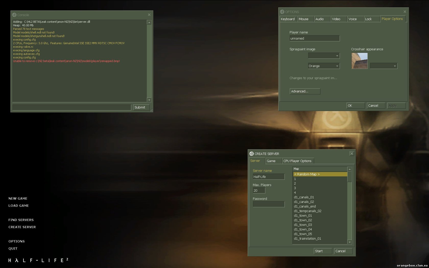Click the crosshair preview thumbnail

[x=359, y=61]
